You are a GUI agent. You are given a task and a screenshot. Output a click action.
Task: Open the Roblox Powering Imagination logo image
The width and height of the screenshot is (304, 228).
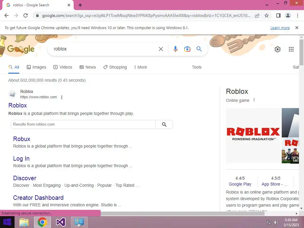pos(254,136)
